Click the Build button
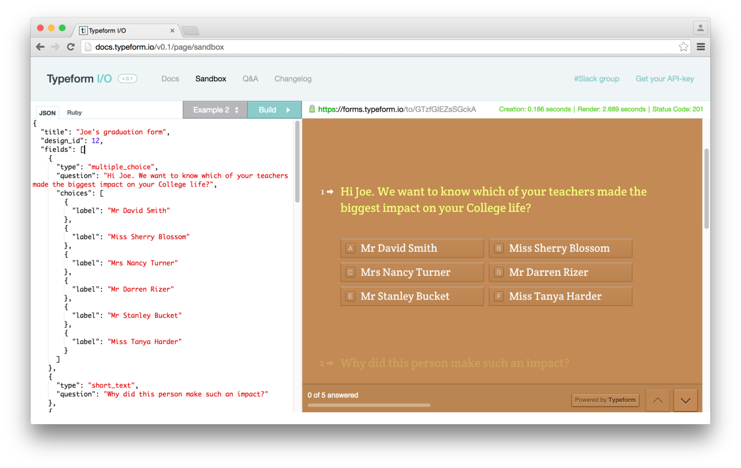Viewport: 741px width, 468px height. pos(274,110)
